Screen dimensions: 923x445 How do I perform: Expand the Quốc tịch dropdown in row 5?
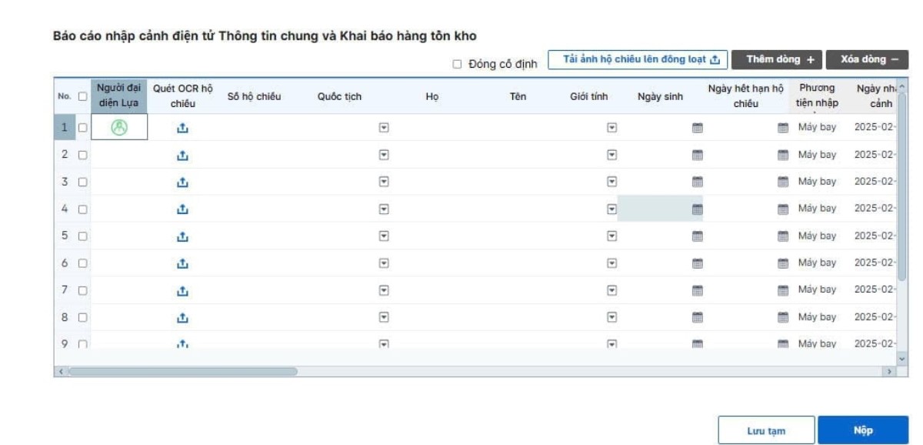click(382, 236)
